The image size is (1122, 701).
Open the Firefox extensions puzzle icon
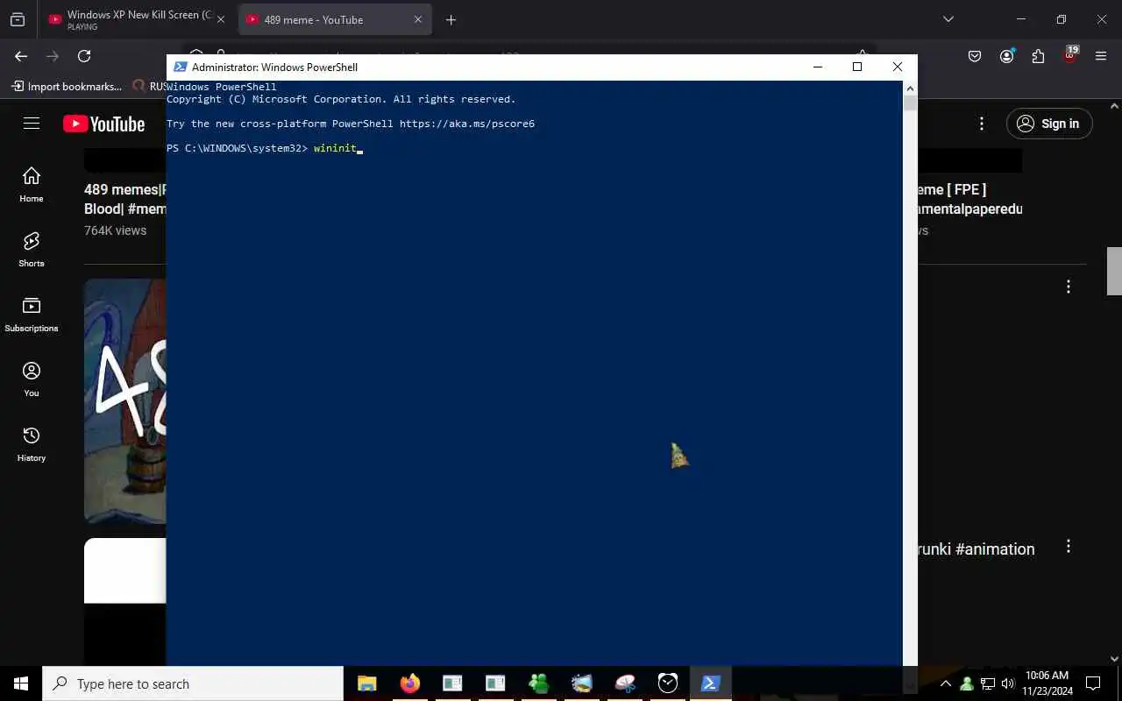coord(1038,56)
